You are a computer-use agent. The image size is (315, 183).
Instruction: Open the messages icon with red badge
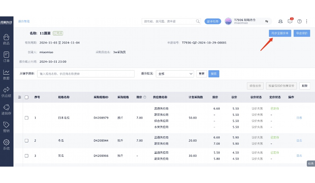[x=290, y=21]
